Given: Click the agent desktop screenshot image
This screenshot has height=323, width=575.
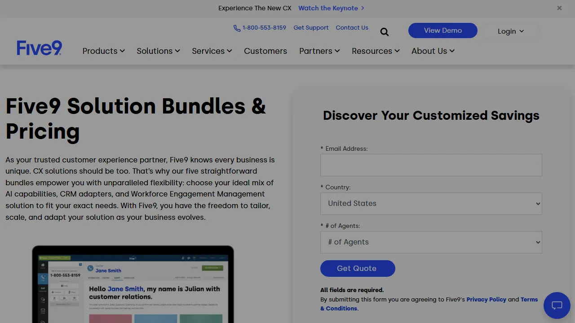Looking at the screenshot, I should (x=133, y=284).
